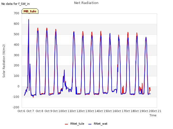Image resolution: width=173 pixels, height=129 pixels.
Task: Click the Oct 8 x-axis tick label
Action: pos(39,111)
